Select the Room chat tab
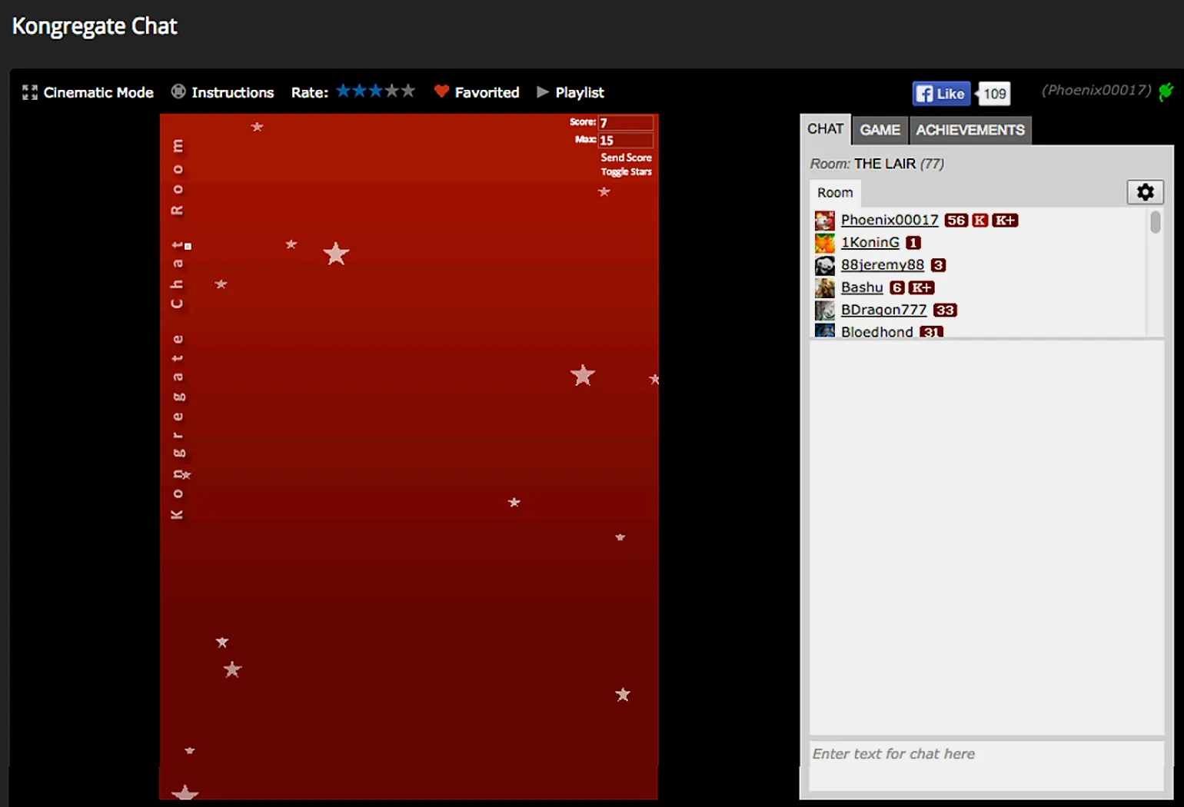 [x=835, y=193]
